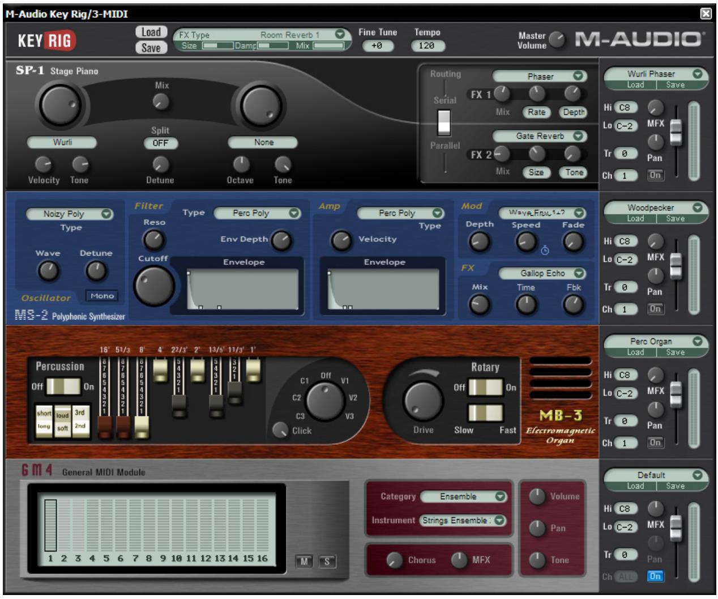
Task: Open the FX Type Room Reverb dropdown
Action: pyautogui.click(x=340, y=34)
